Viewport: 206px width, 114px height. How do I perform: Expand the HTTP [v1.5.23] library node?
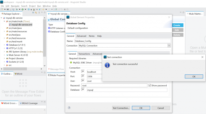pyautogui.click(x=4, y=48)
